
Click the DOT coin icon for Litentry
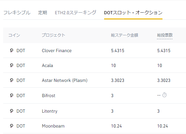12,111
